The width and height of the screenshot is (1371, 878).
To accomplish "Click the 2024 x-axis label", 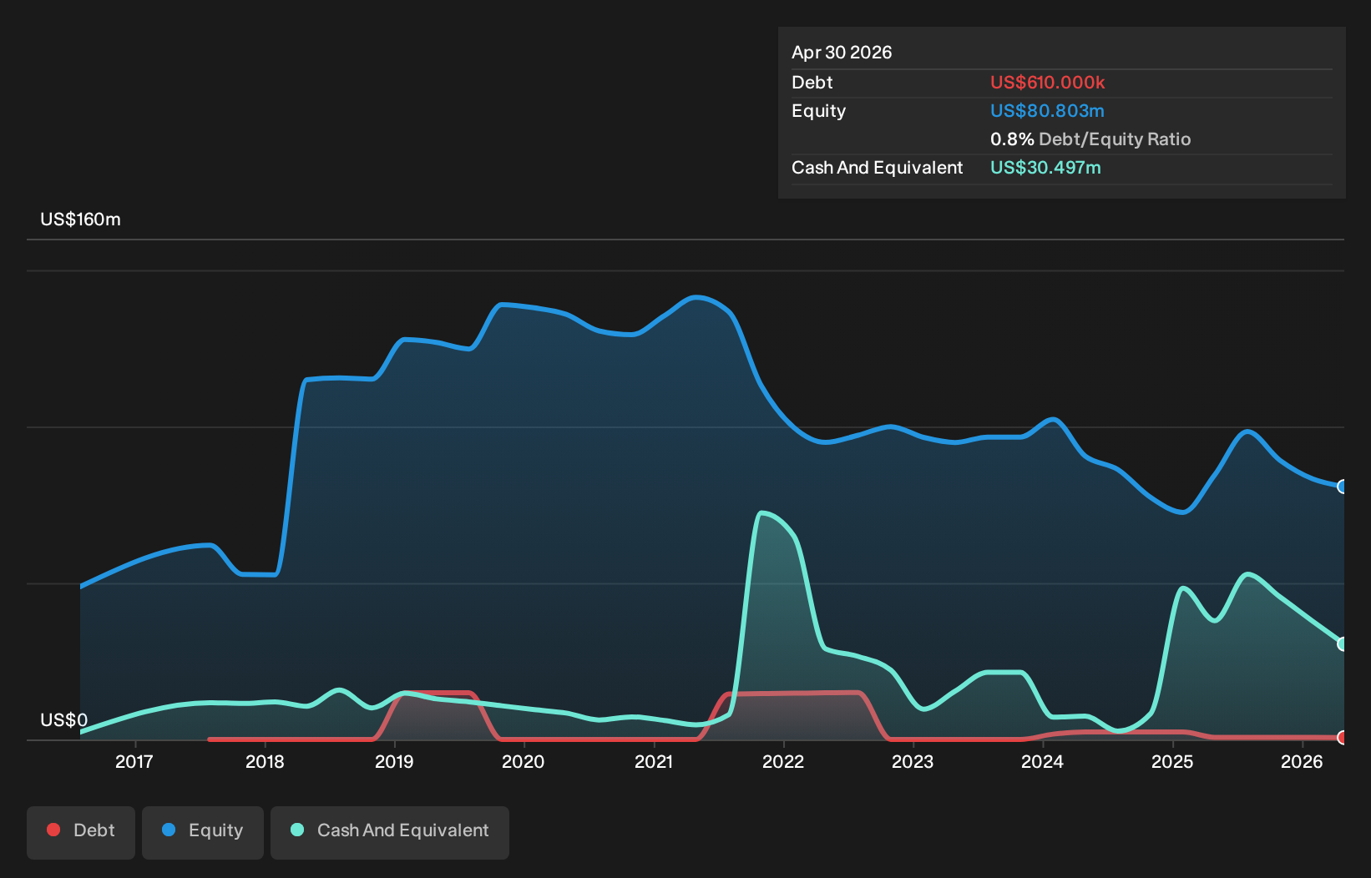I will tap(1043, 761).
